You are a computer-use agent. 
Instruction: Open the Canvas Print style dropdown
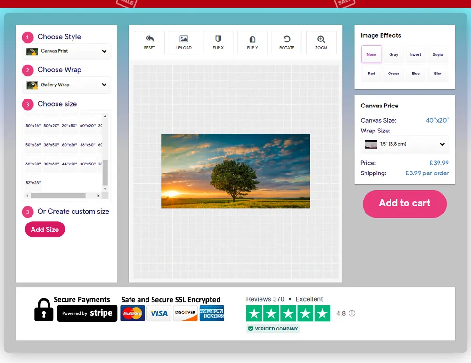point(66,51)
